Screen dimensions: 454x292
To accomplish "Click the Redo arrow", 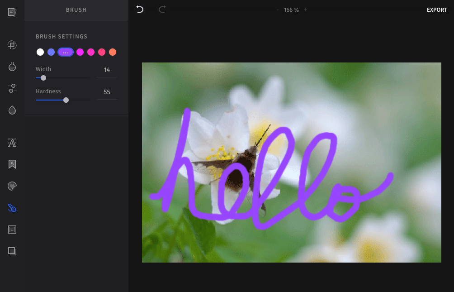I will coord(161,9).
